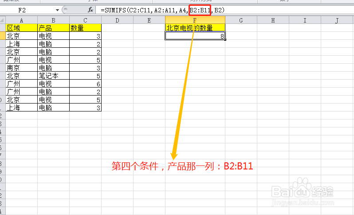Viewport: 354px width, 215px height.
Task: Click the Select All corner button
Action: [x=3, y=20]
